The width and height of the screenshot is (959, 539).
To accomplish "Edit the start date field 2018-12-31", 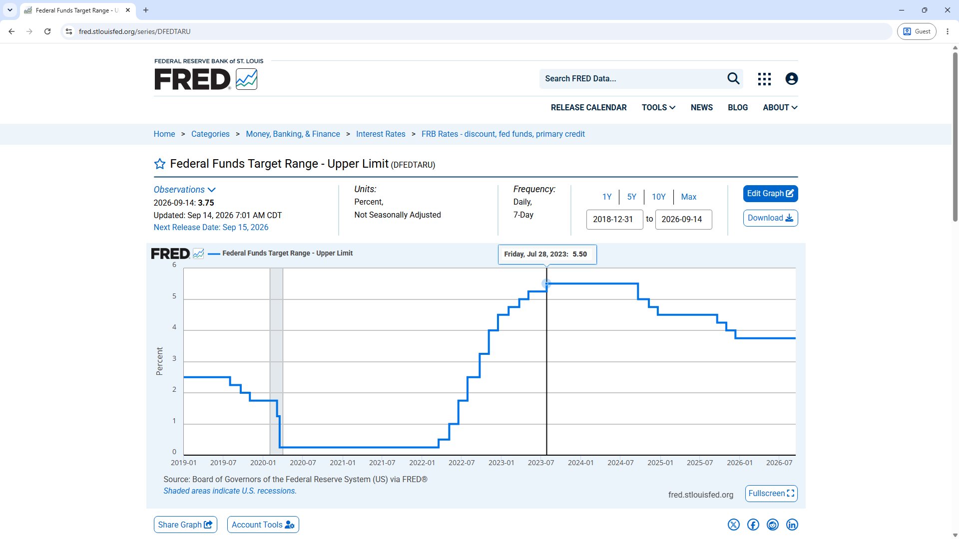I will point(614,220).
